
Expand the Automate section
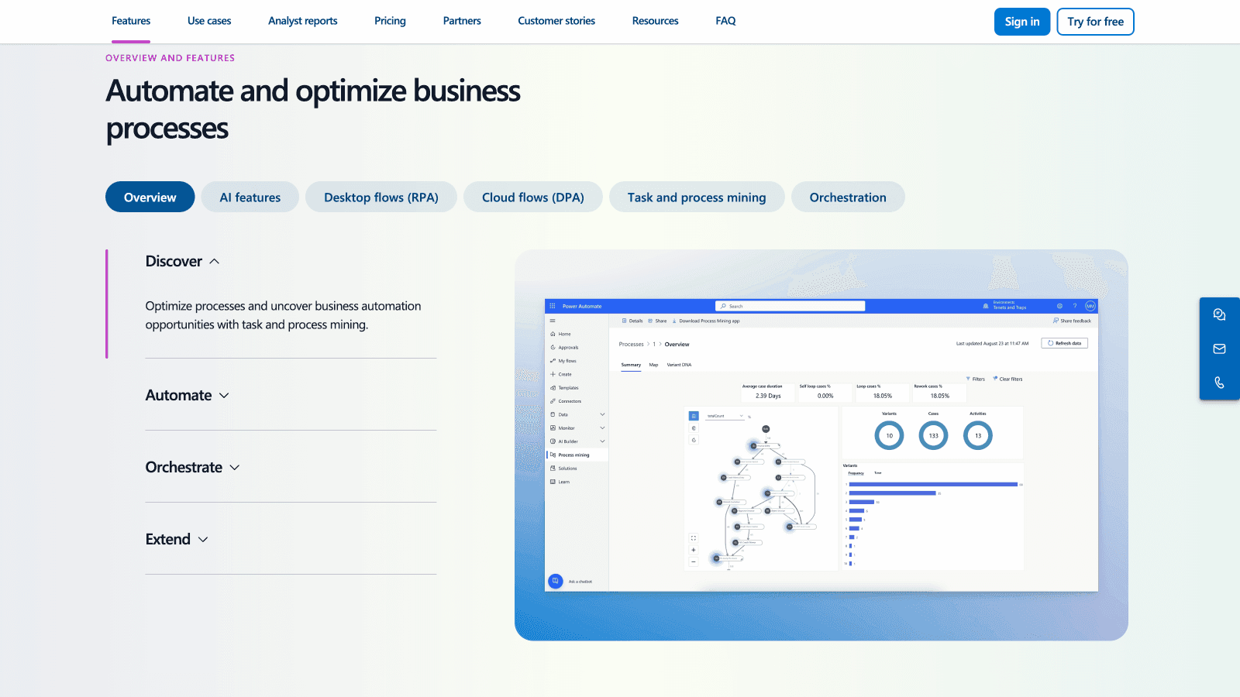(x=188, y=396)
